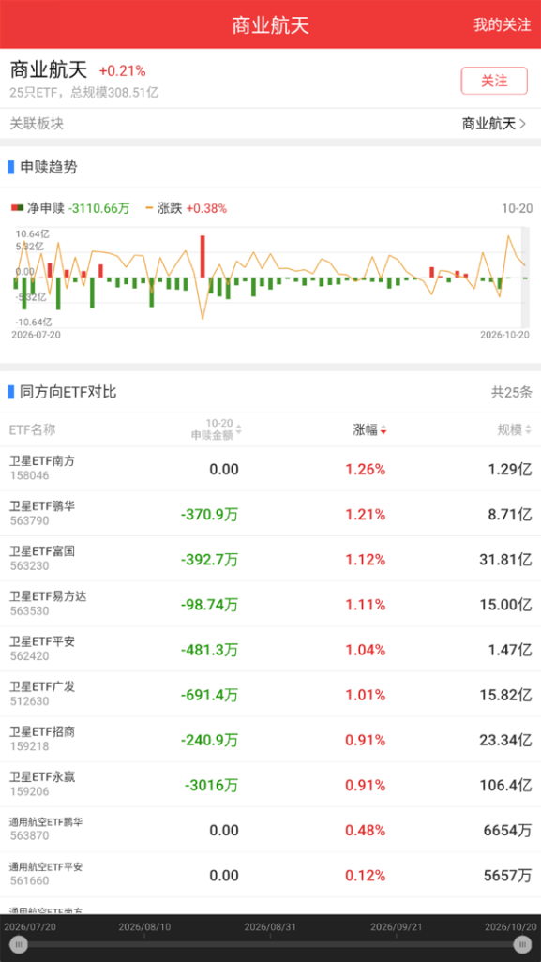Sort by 涨幅 column
This screenshot has width=541, height=962.
369,429
